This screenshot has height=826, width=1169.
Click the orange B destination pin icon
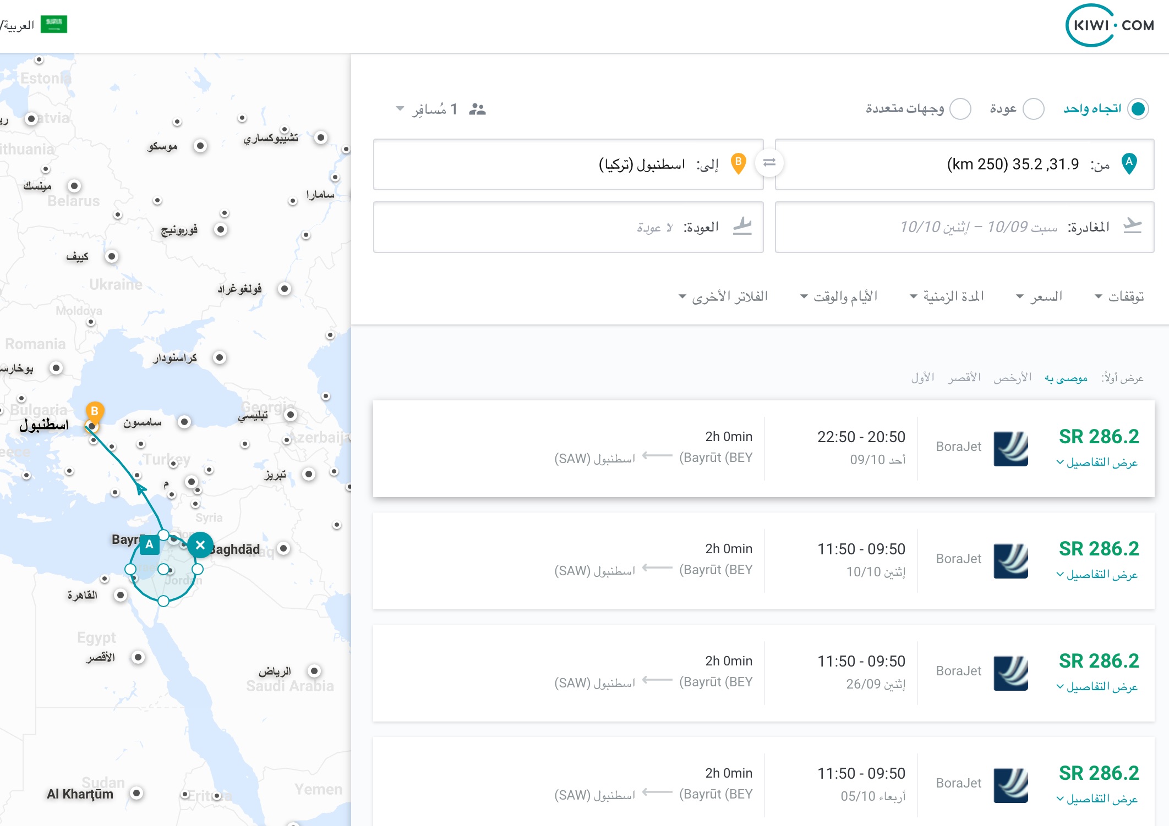coord(738,163)
